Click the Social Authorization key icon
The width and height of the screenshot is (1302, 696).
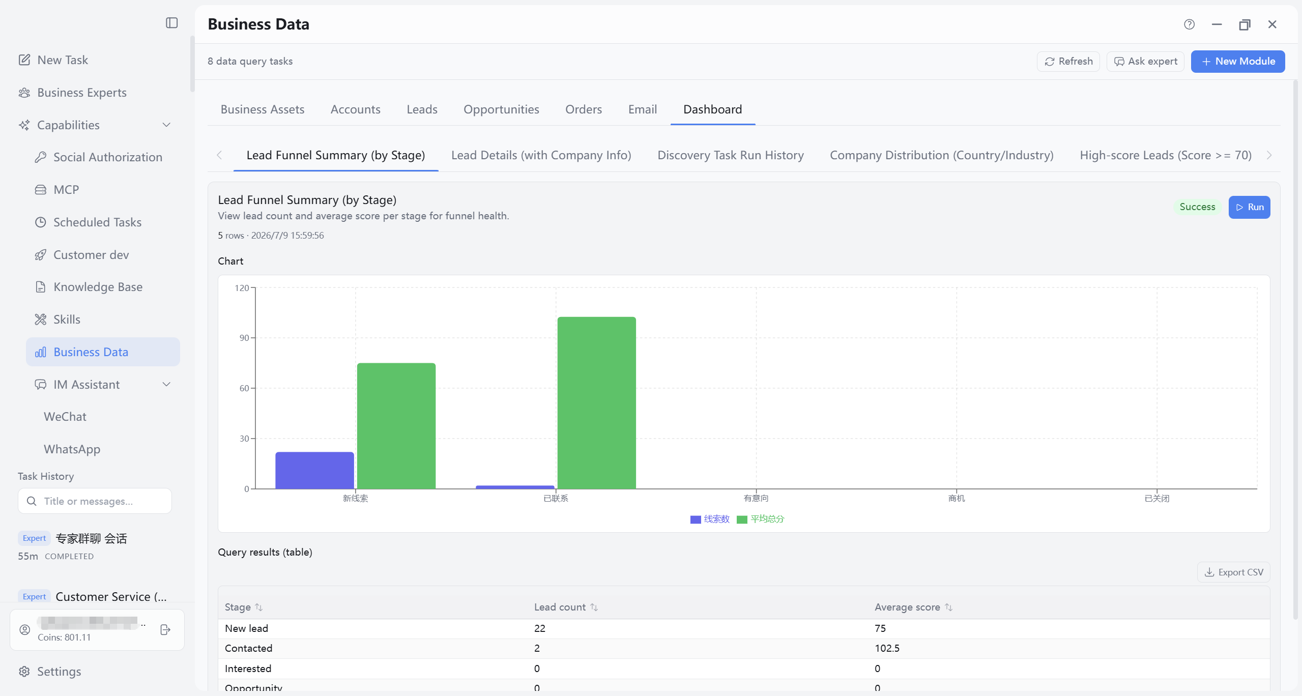click(x=41, y=157)
